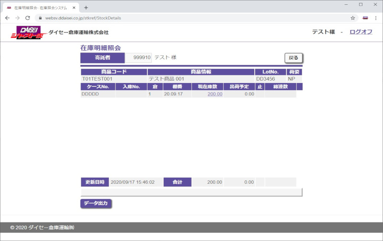Open the 200.00 current stock link
This screenshot has width=383, height=241.
point(214,94)
